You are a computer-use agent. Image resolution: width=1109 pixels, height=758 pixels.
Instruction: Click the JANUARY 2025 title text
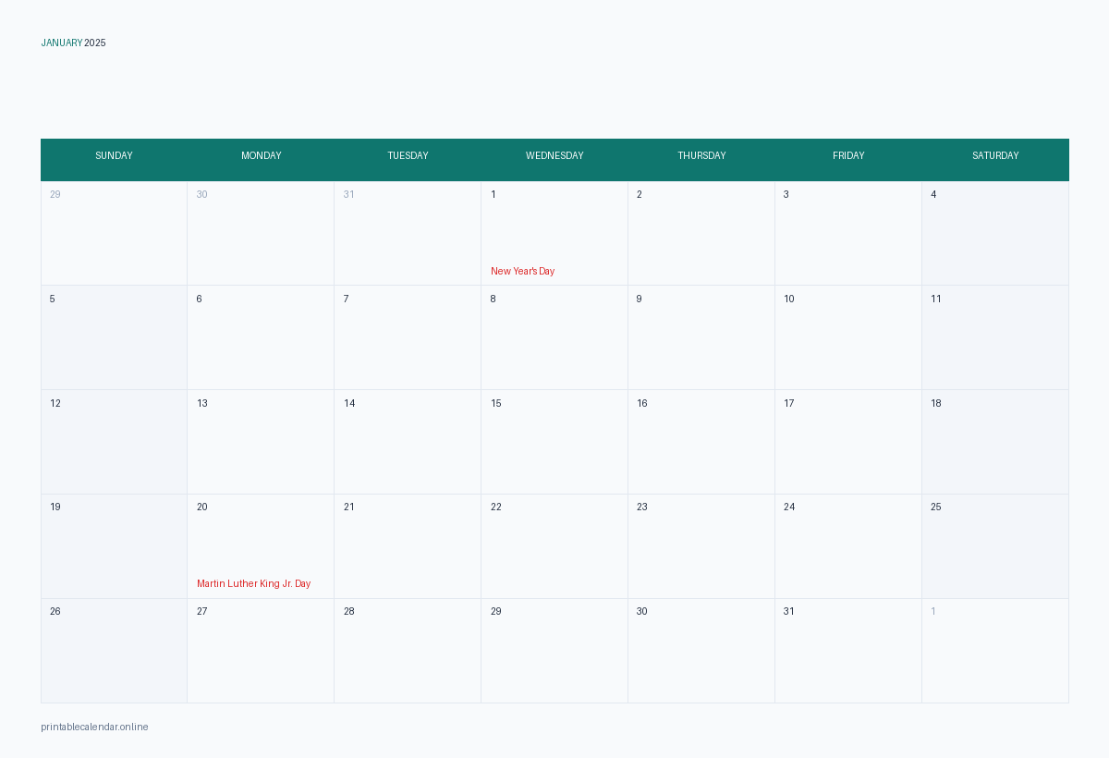pos(73,43)
